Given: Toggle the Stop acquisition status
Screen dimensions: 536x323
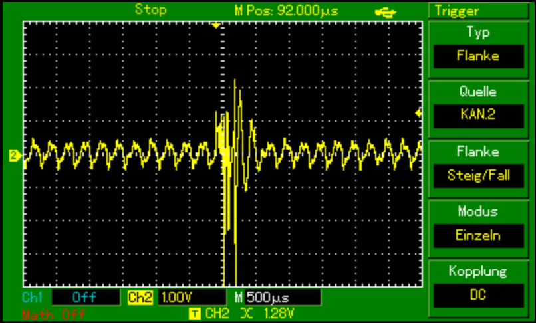Looking at the screenshot, I should [x=151, y=9].
